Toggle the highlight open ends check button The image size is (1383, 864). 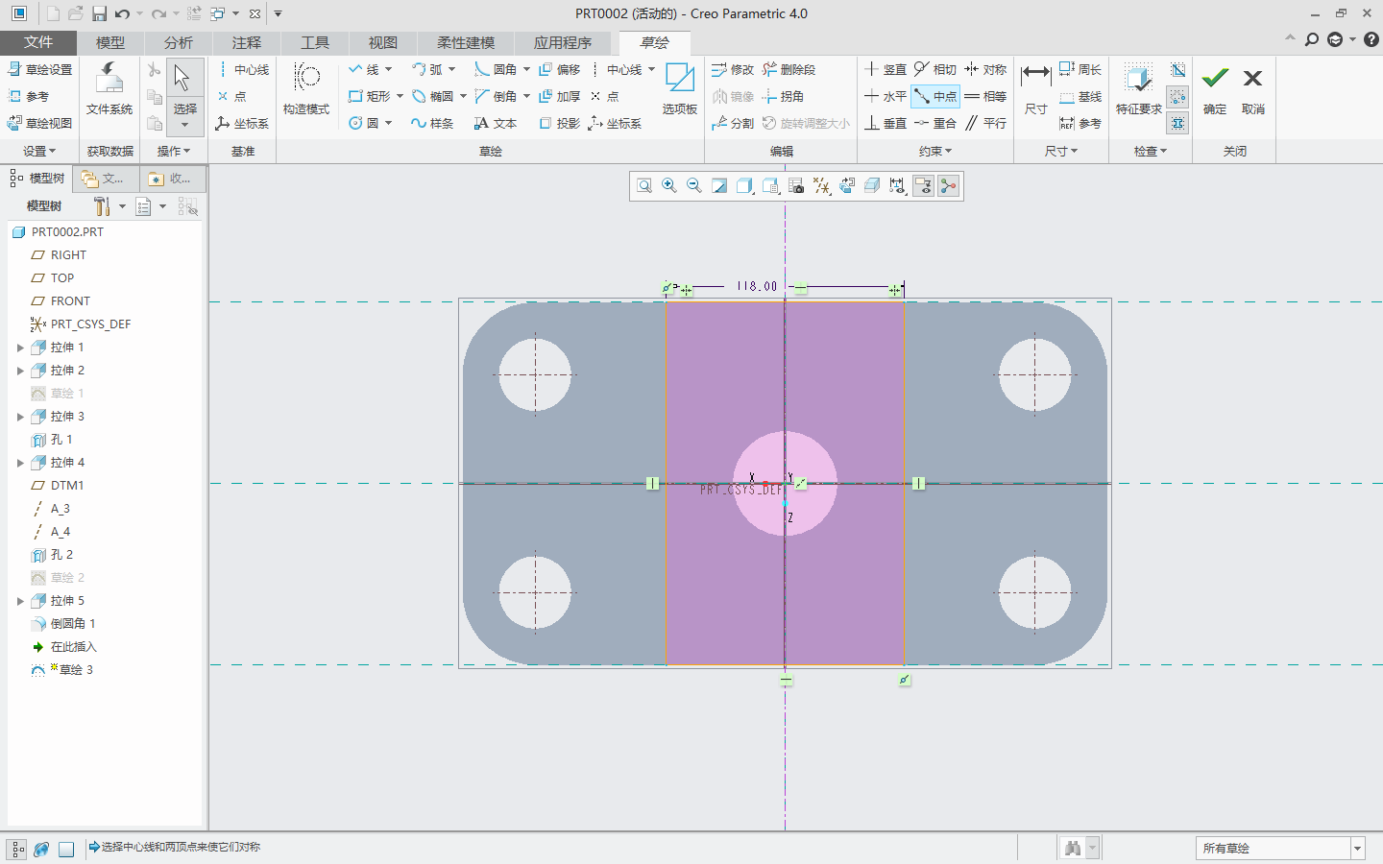coord(1178,96)
